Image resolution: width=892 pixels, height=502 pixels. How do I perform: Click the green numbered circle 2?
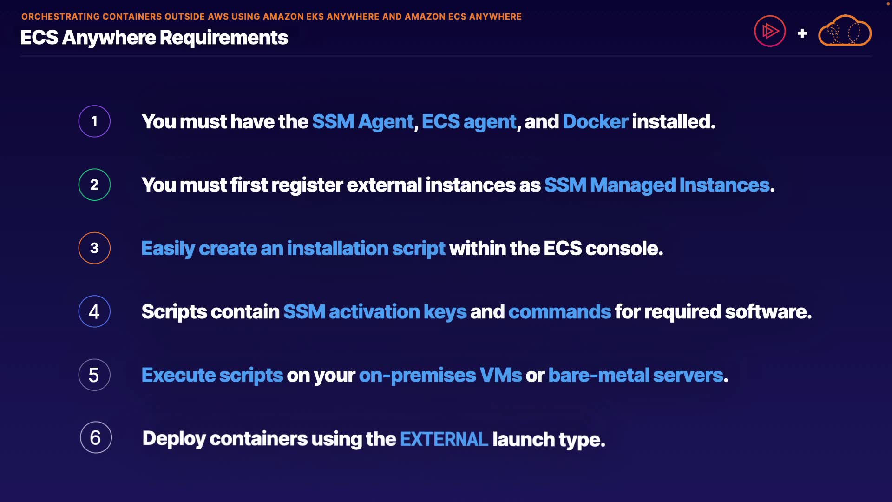point(94,185)
